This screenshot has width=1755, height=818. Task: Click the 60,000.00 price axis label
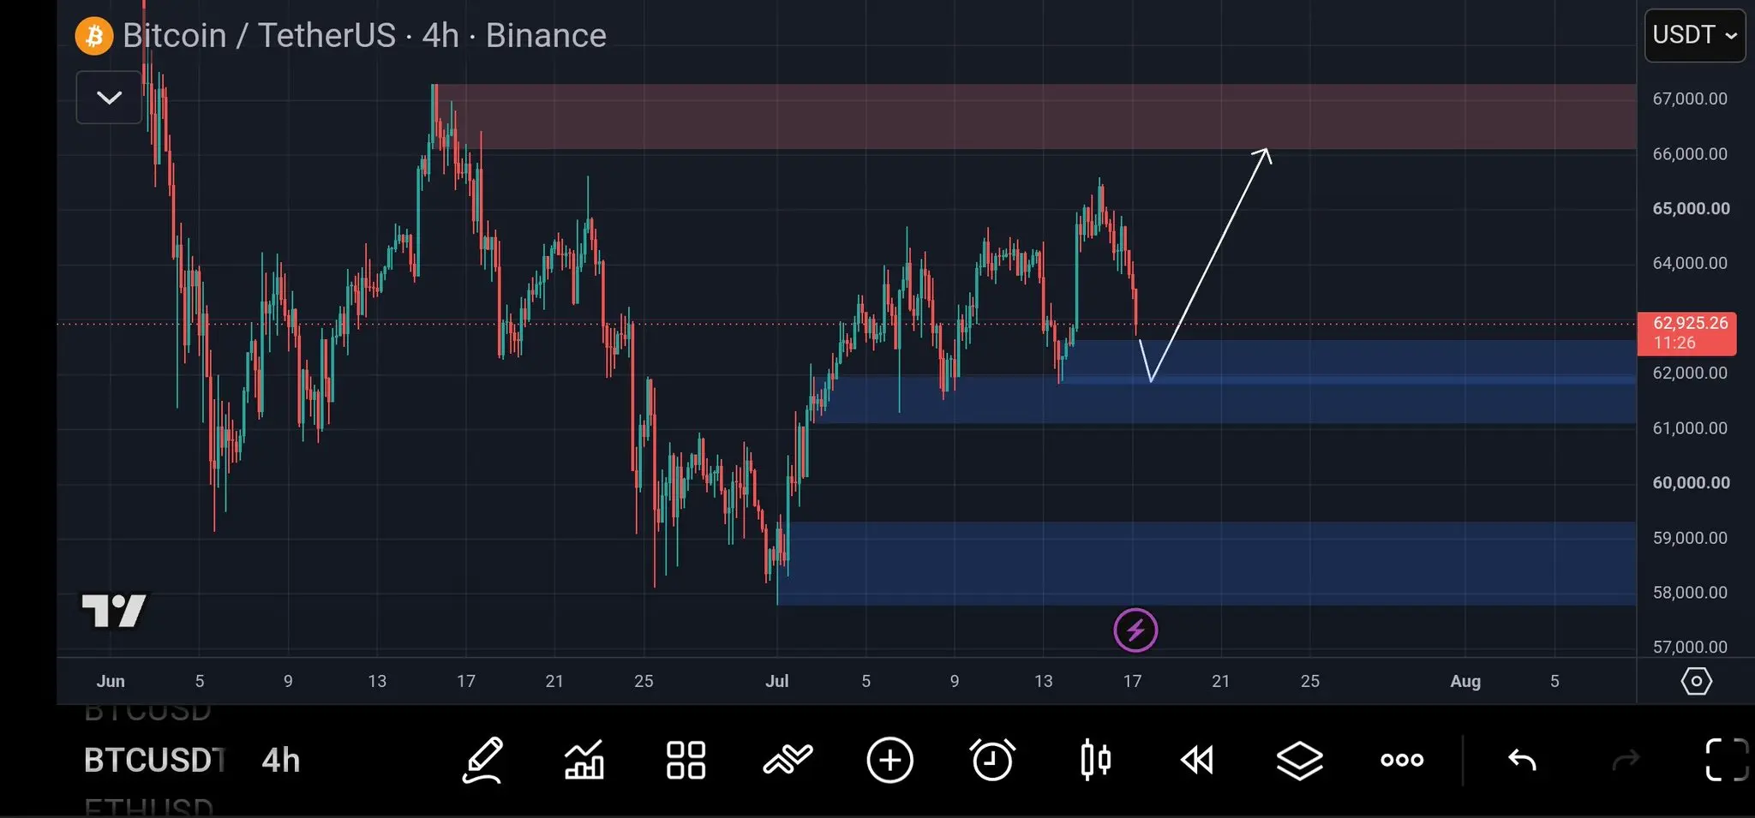pos(1691,482)
